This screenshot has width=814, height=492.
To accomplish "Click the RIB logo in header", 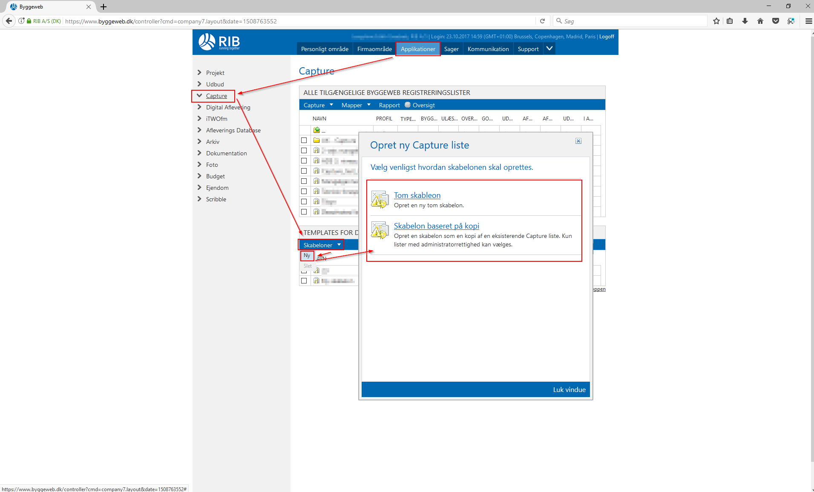I will 219,42.
